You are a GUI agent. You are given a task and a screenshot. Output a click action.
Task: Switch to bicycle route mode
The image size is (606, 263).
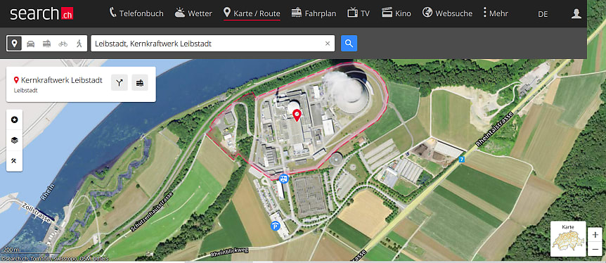(x=63, y=44)
